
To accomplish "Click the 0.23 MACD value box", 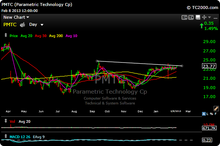I will [x=207, y=140].
